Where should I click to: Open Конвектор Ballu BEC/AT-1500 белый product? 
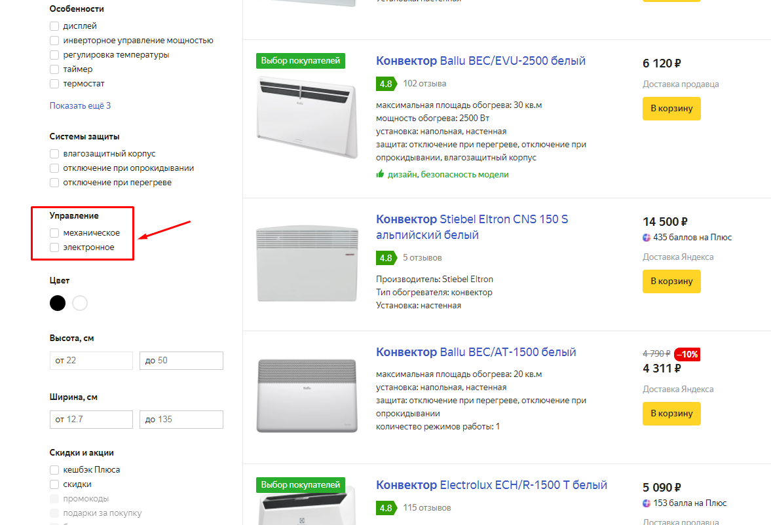pyautogui.click(x=476, y=352)
